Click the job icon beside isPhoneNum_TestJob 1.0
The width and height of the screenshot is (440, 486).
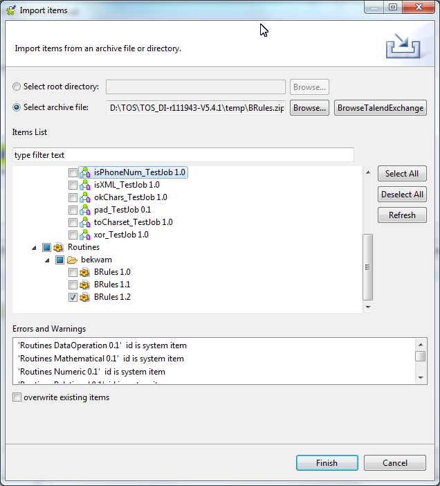click(85, 172)
